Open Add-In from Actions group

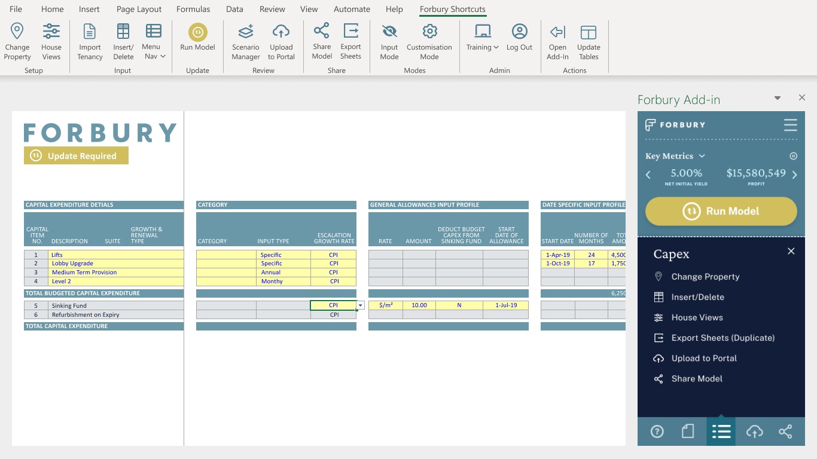click(557, 41)
